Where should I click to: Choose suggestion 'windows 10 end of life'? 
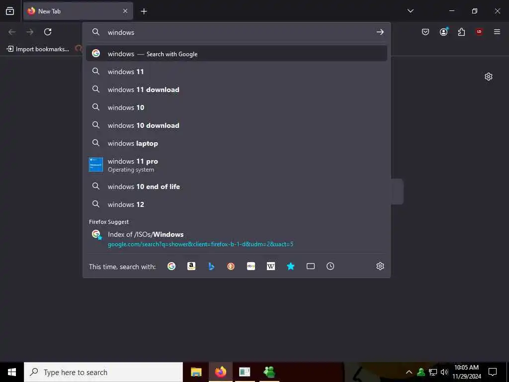[x=236, y=187]
